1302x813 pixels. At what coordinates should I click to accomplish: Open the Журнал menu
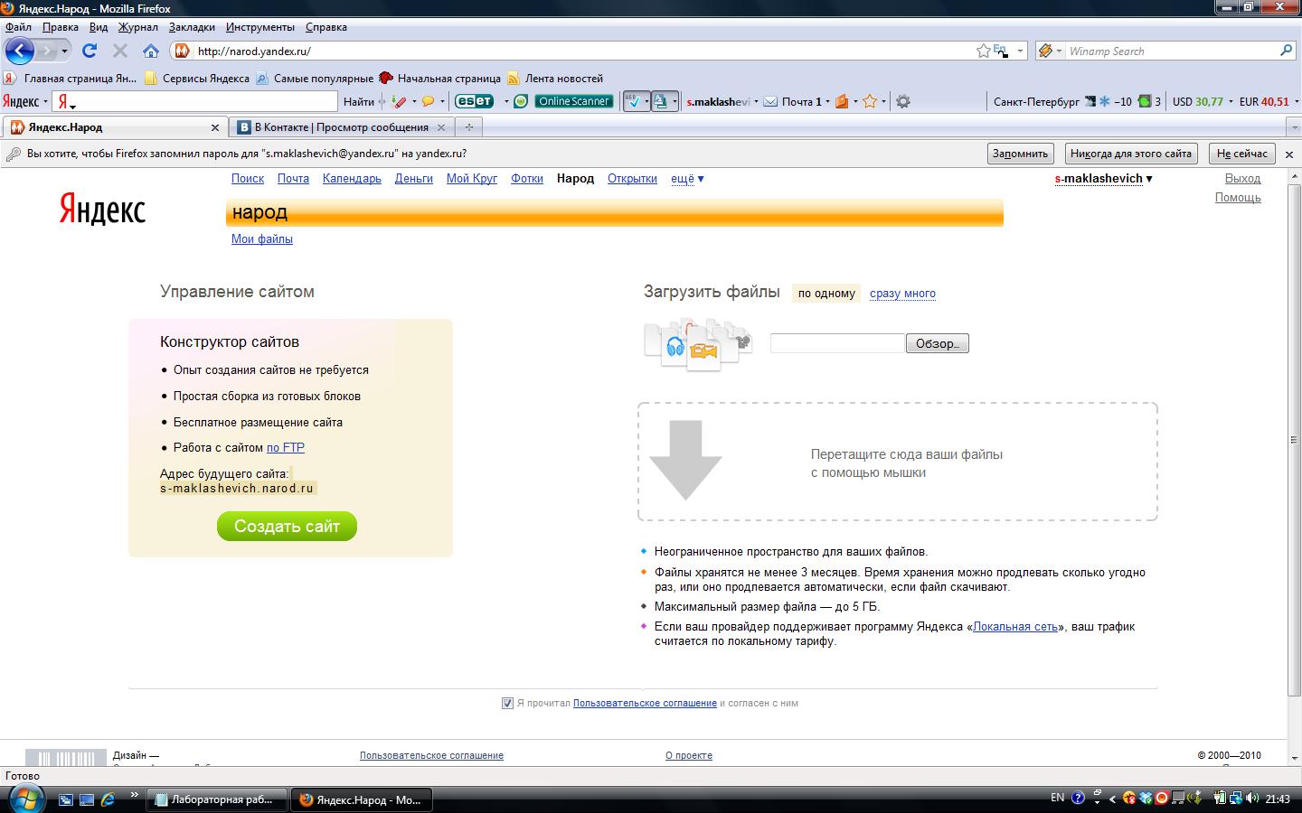click(138, 27)
